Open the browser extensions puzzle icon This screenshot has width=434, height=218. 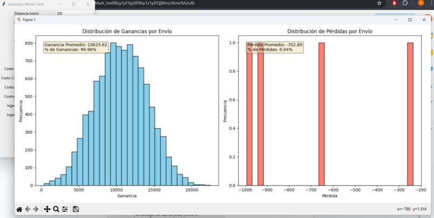point(405,3)
